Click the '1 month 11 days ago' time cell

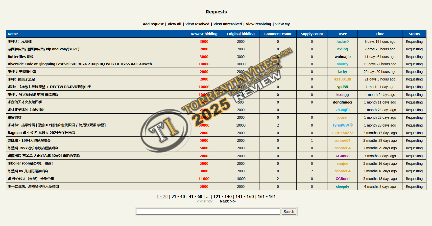point(380,102)
